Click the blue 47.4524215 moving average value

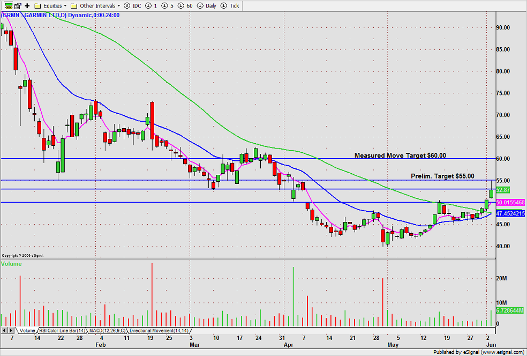point(510,214)
